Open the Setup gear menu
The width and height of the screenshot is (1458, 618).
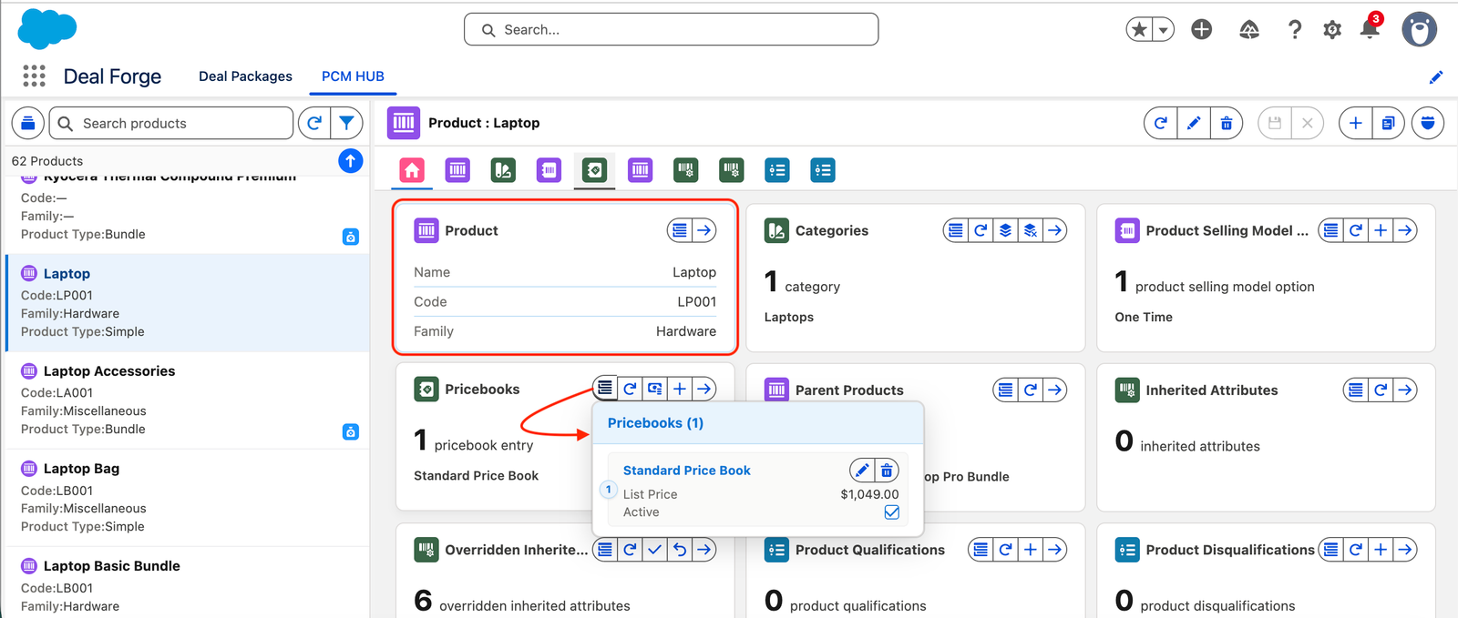point(1332,30)
